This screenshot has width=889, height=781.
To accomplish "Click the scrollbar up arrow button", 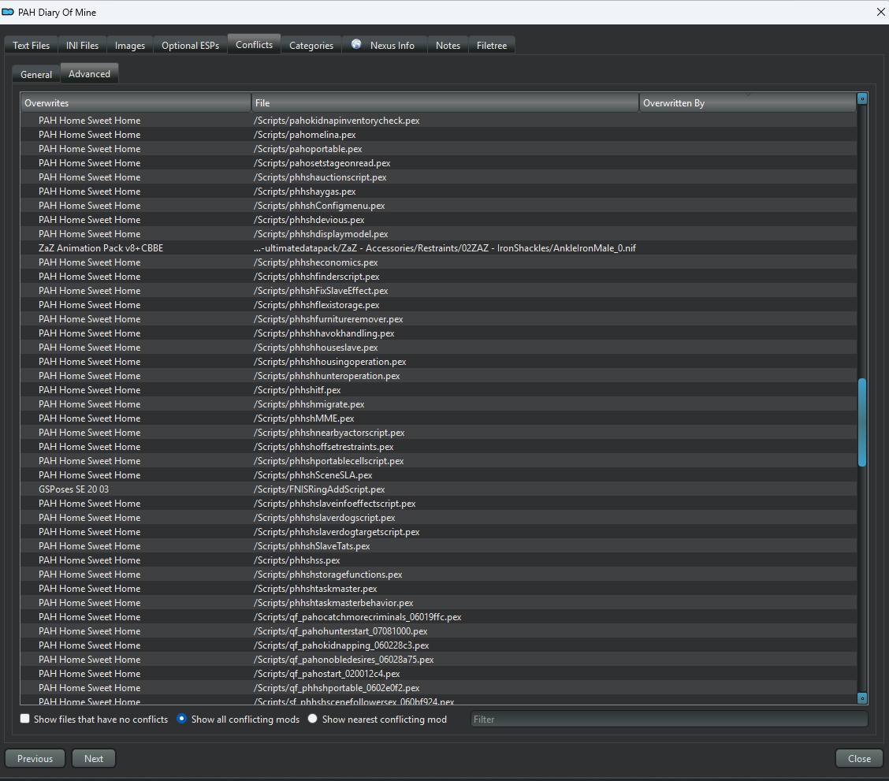I will click(861, 99).
